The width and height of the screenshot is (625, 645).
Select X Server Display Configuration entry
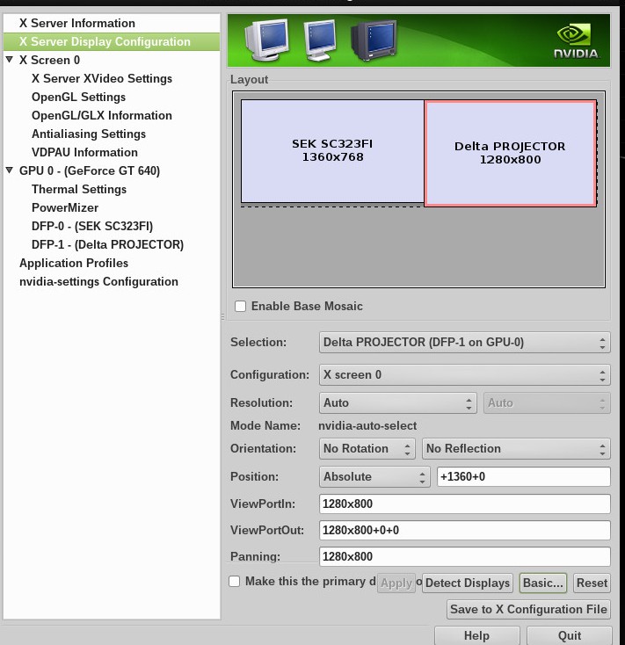112,41
